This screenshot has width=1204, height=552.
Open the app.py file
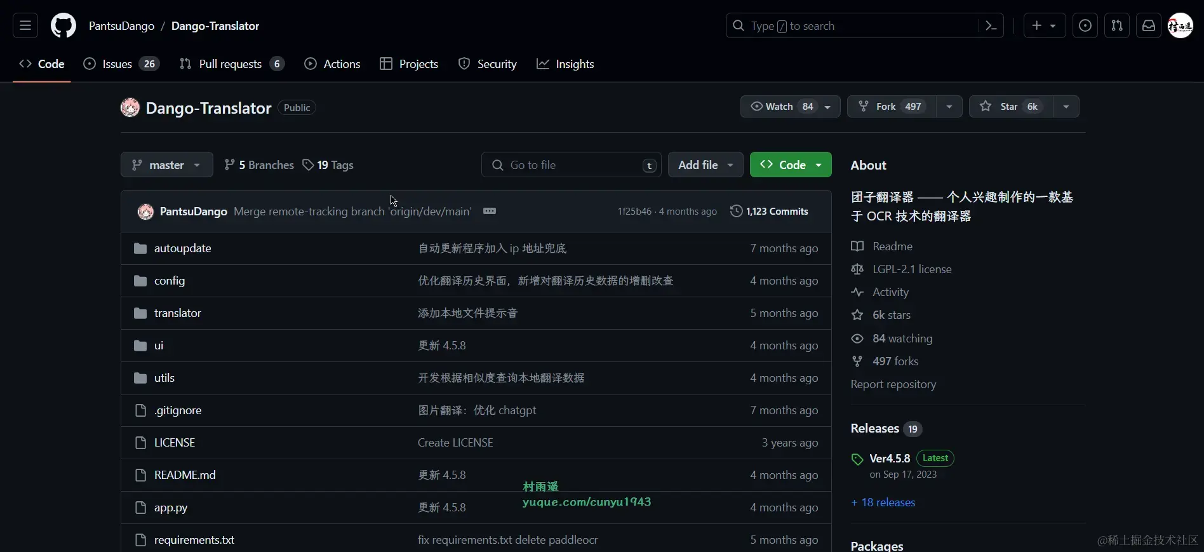(x=171, y=508)
